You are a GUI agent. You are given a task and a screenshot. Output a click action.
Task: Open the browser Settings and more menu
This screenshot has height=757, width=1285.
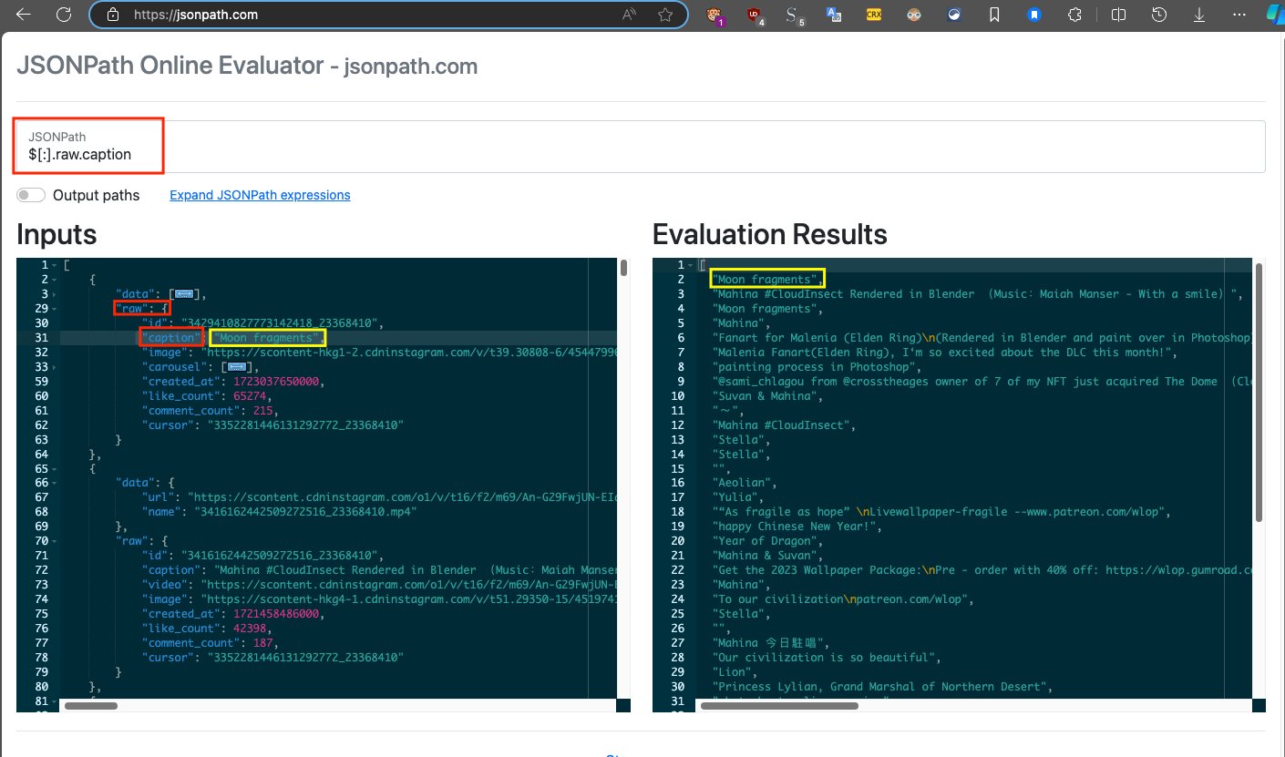[x=1239, y=15]
